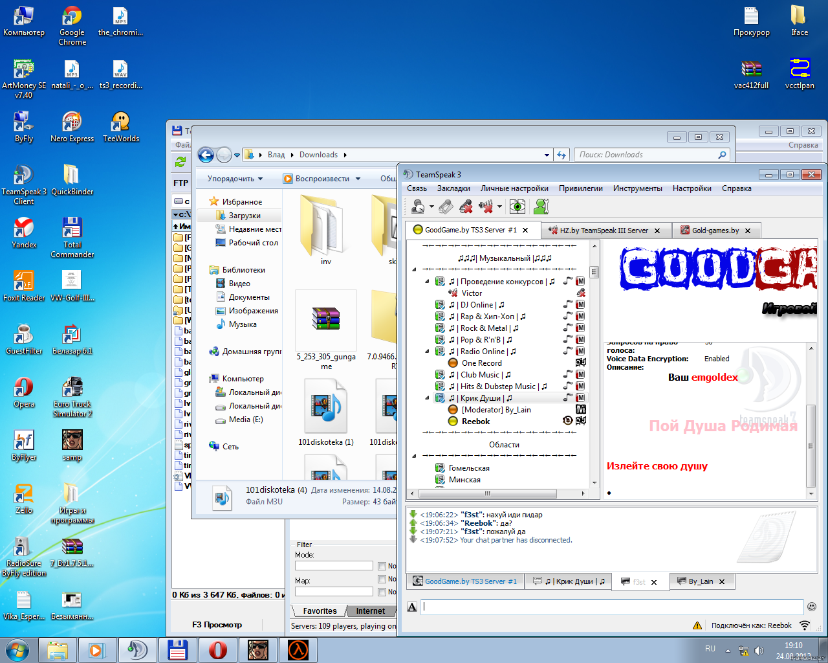
Task: Open the Windows Start button
Action: (17, 650)
